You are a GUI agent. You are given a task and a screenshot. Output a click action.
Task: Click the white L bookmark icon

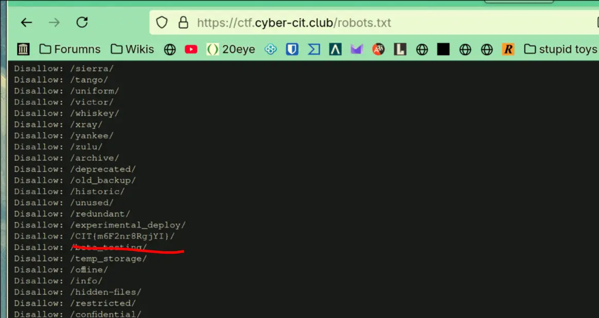(x=400, y=49)
